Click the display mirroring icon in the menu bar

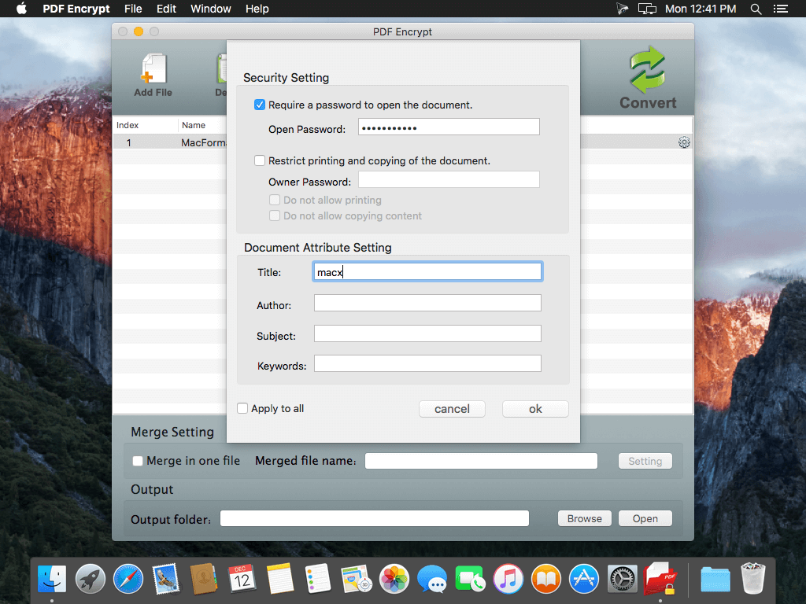pos(647,9)
